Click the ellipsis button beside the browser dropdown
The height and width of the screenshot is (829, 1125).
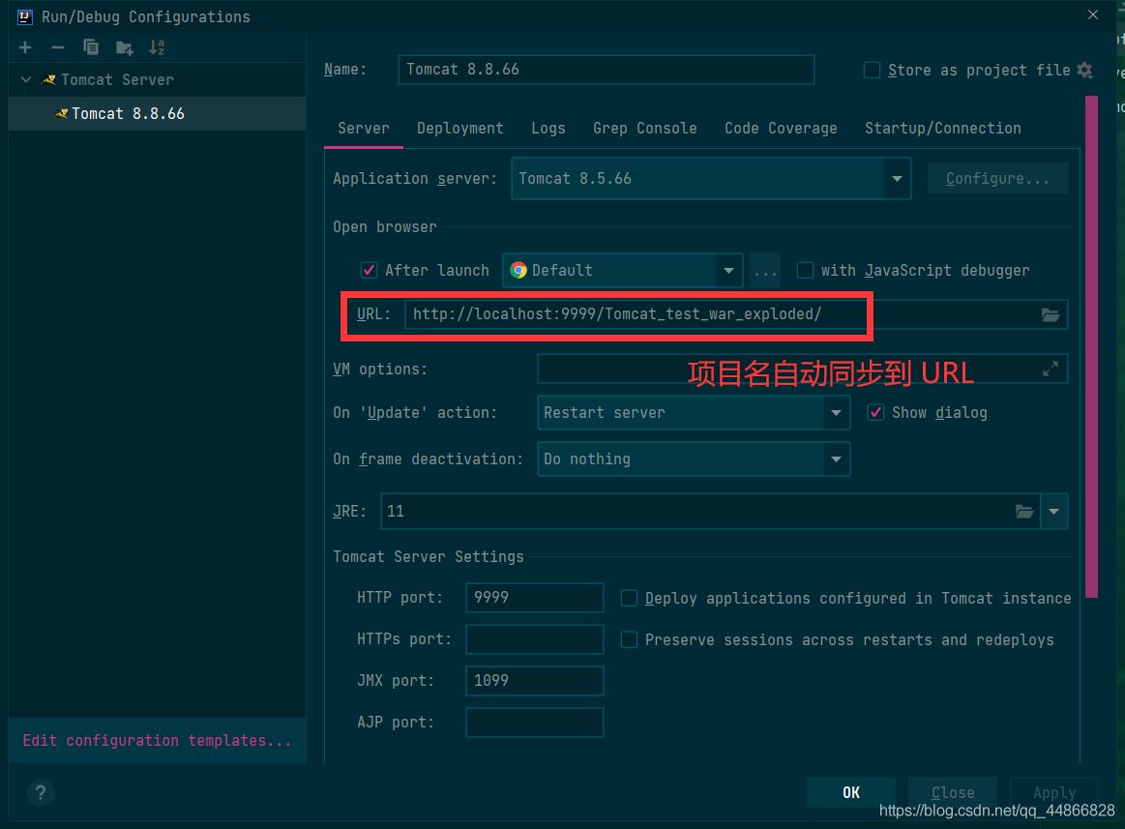click(x=765, y=271)
